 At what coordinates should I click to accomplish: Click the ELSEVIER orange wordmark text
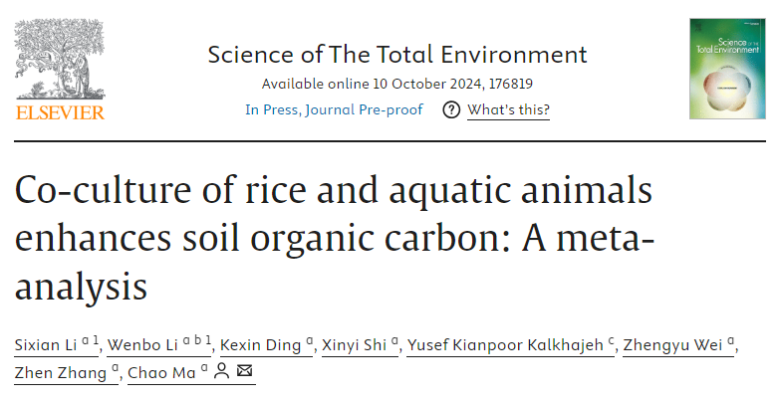[60, 112]
